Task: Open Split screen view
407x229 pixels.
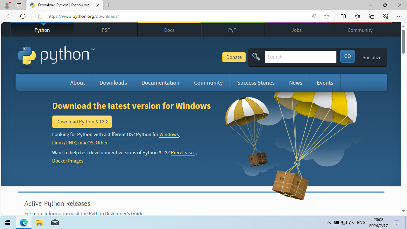Action: click(343, 16)
